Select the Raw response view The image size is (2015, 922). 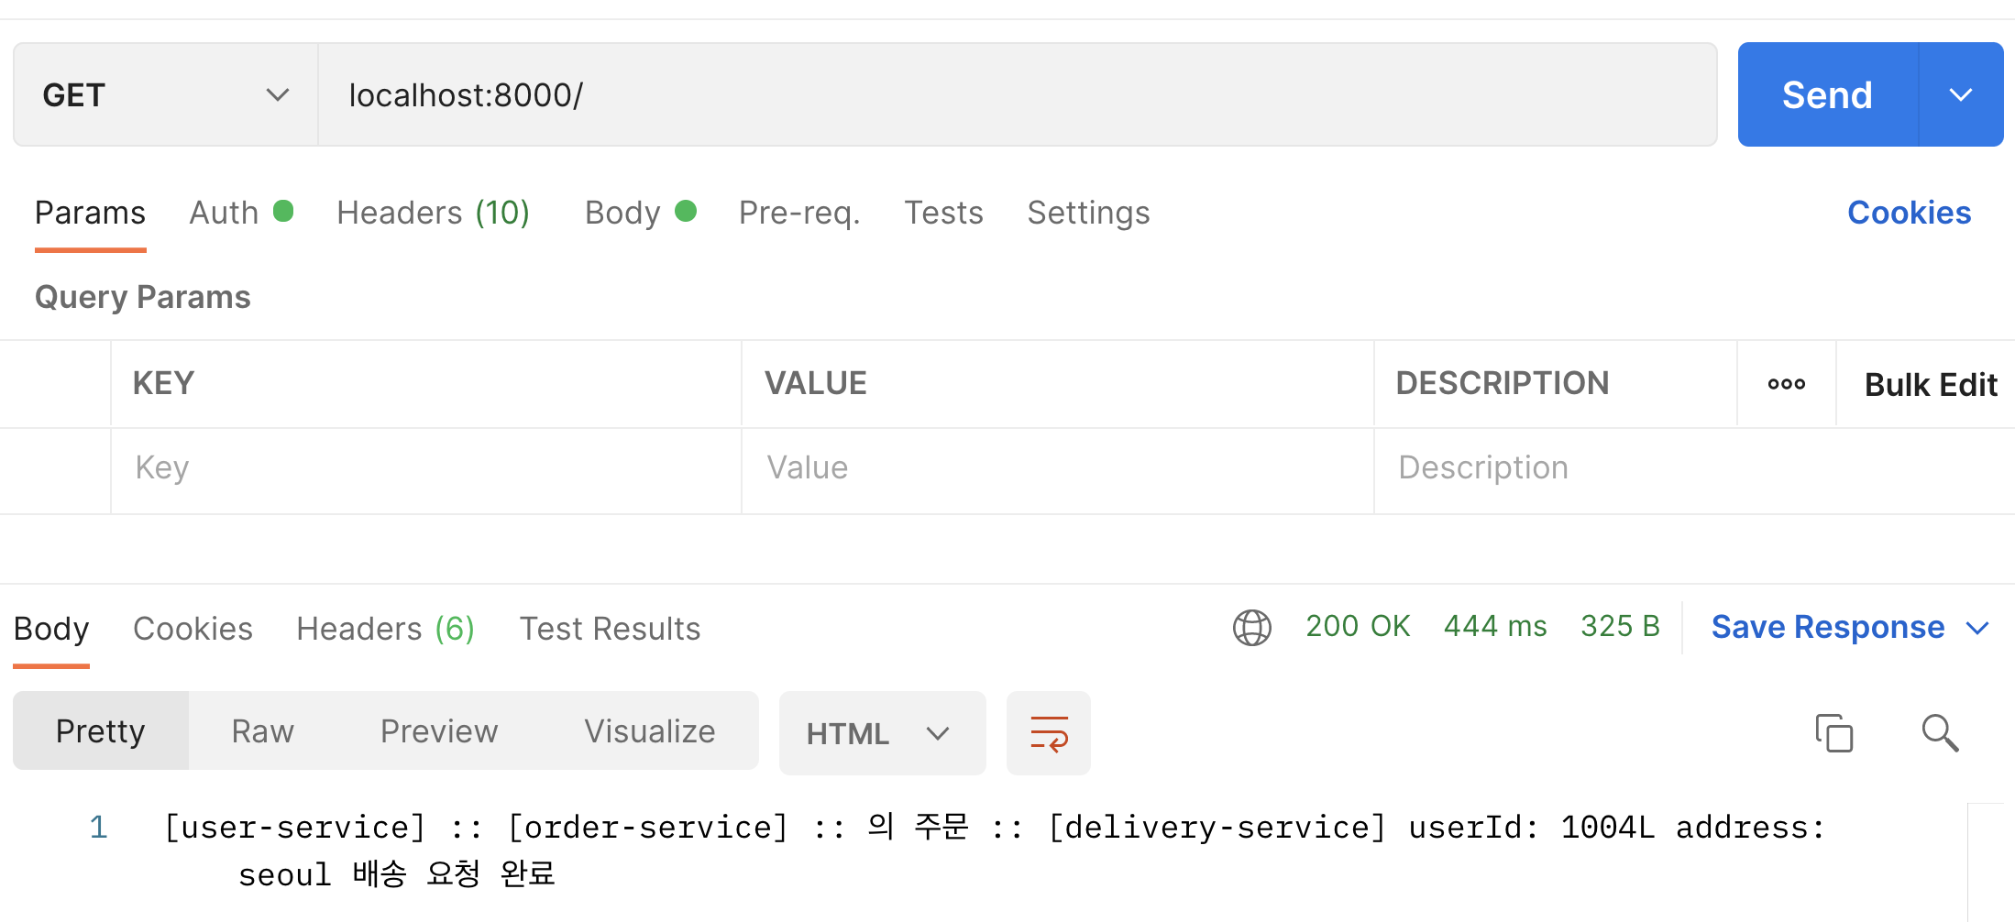click(x=262, y=731)
